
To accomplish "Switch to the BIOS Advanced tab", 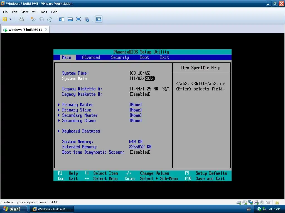I will [91, 57].
